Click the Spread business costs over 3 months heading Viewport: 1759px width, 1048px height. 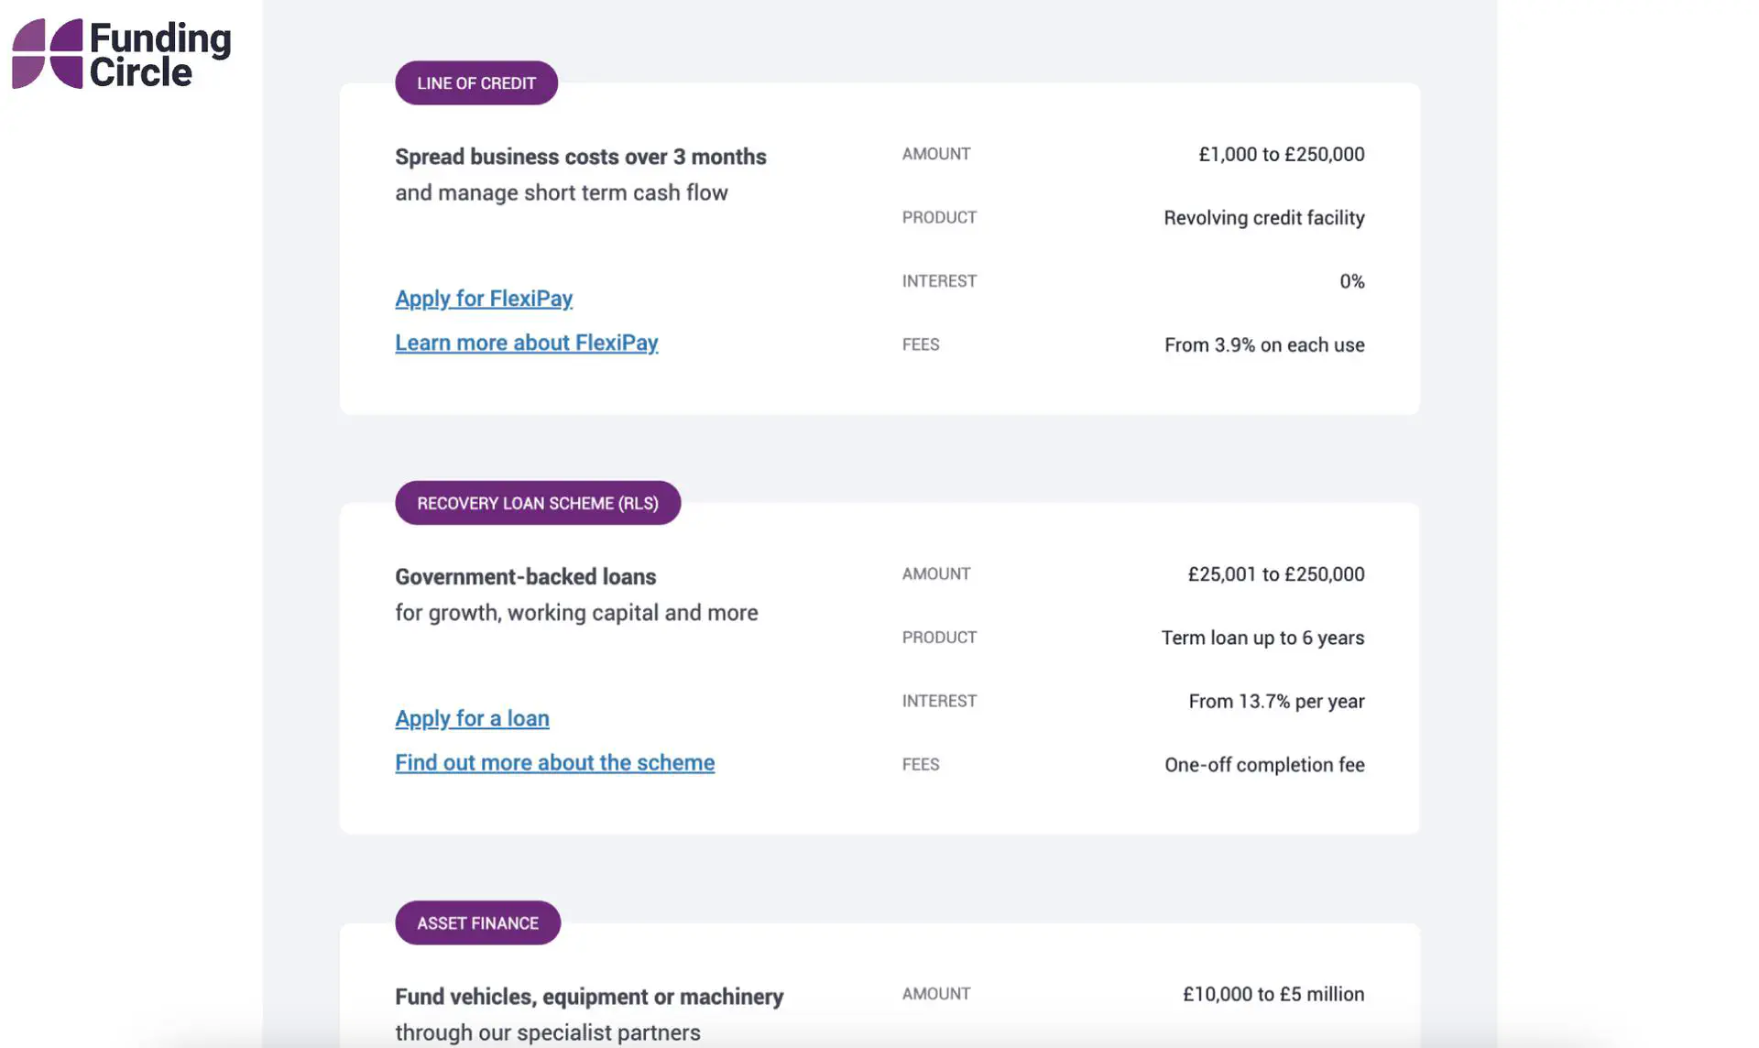coord(580,157)
